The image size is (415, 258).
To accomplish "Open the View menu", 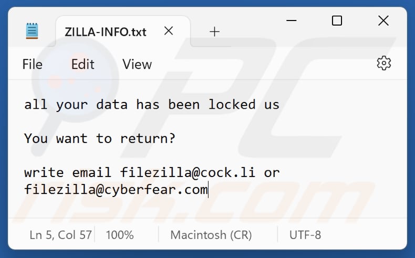I will 137,64.
